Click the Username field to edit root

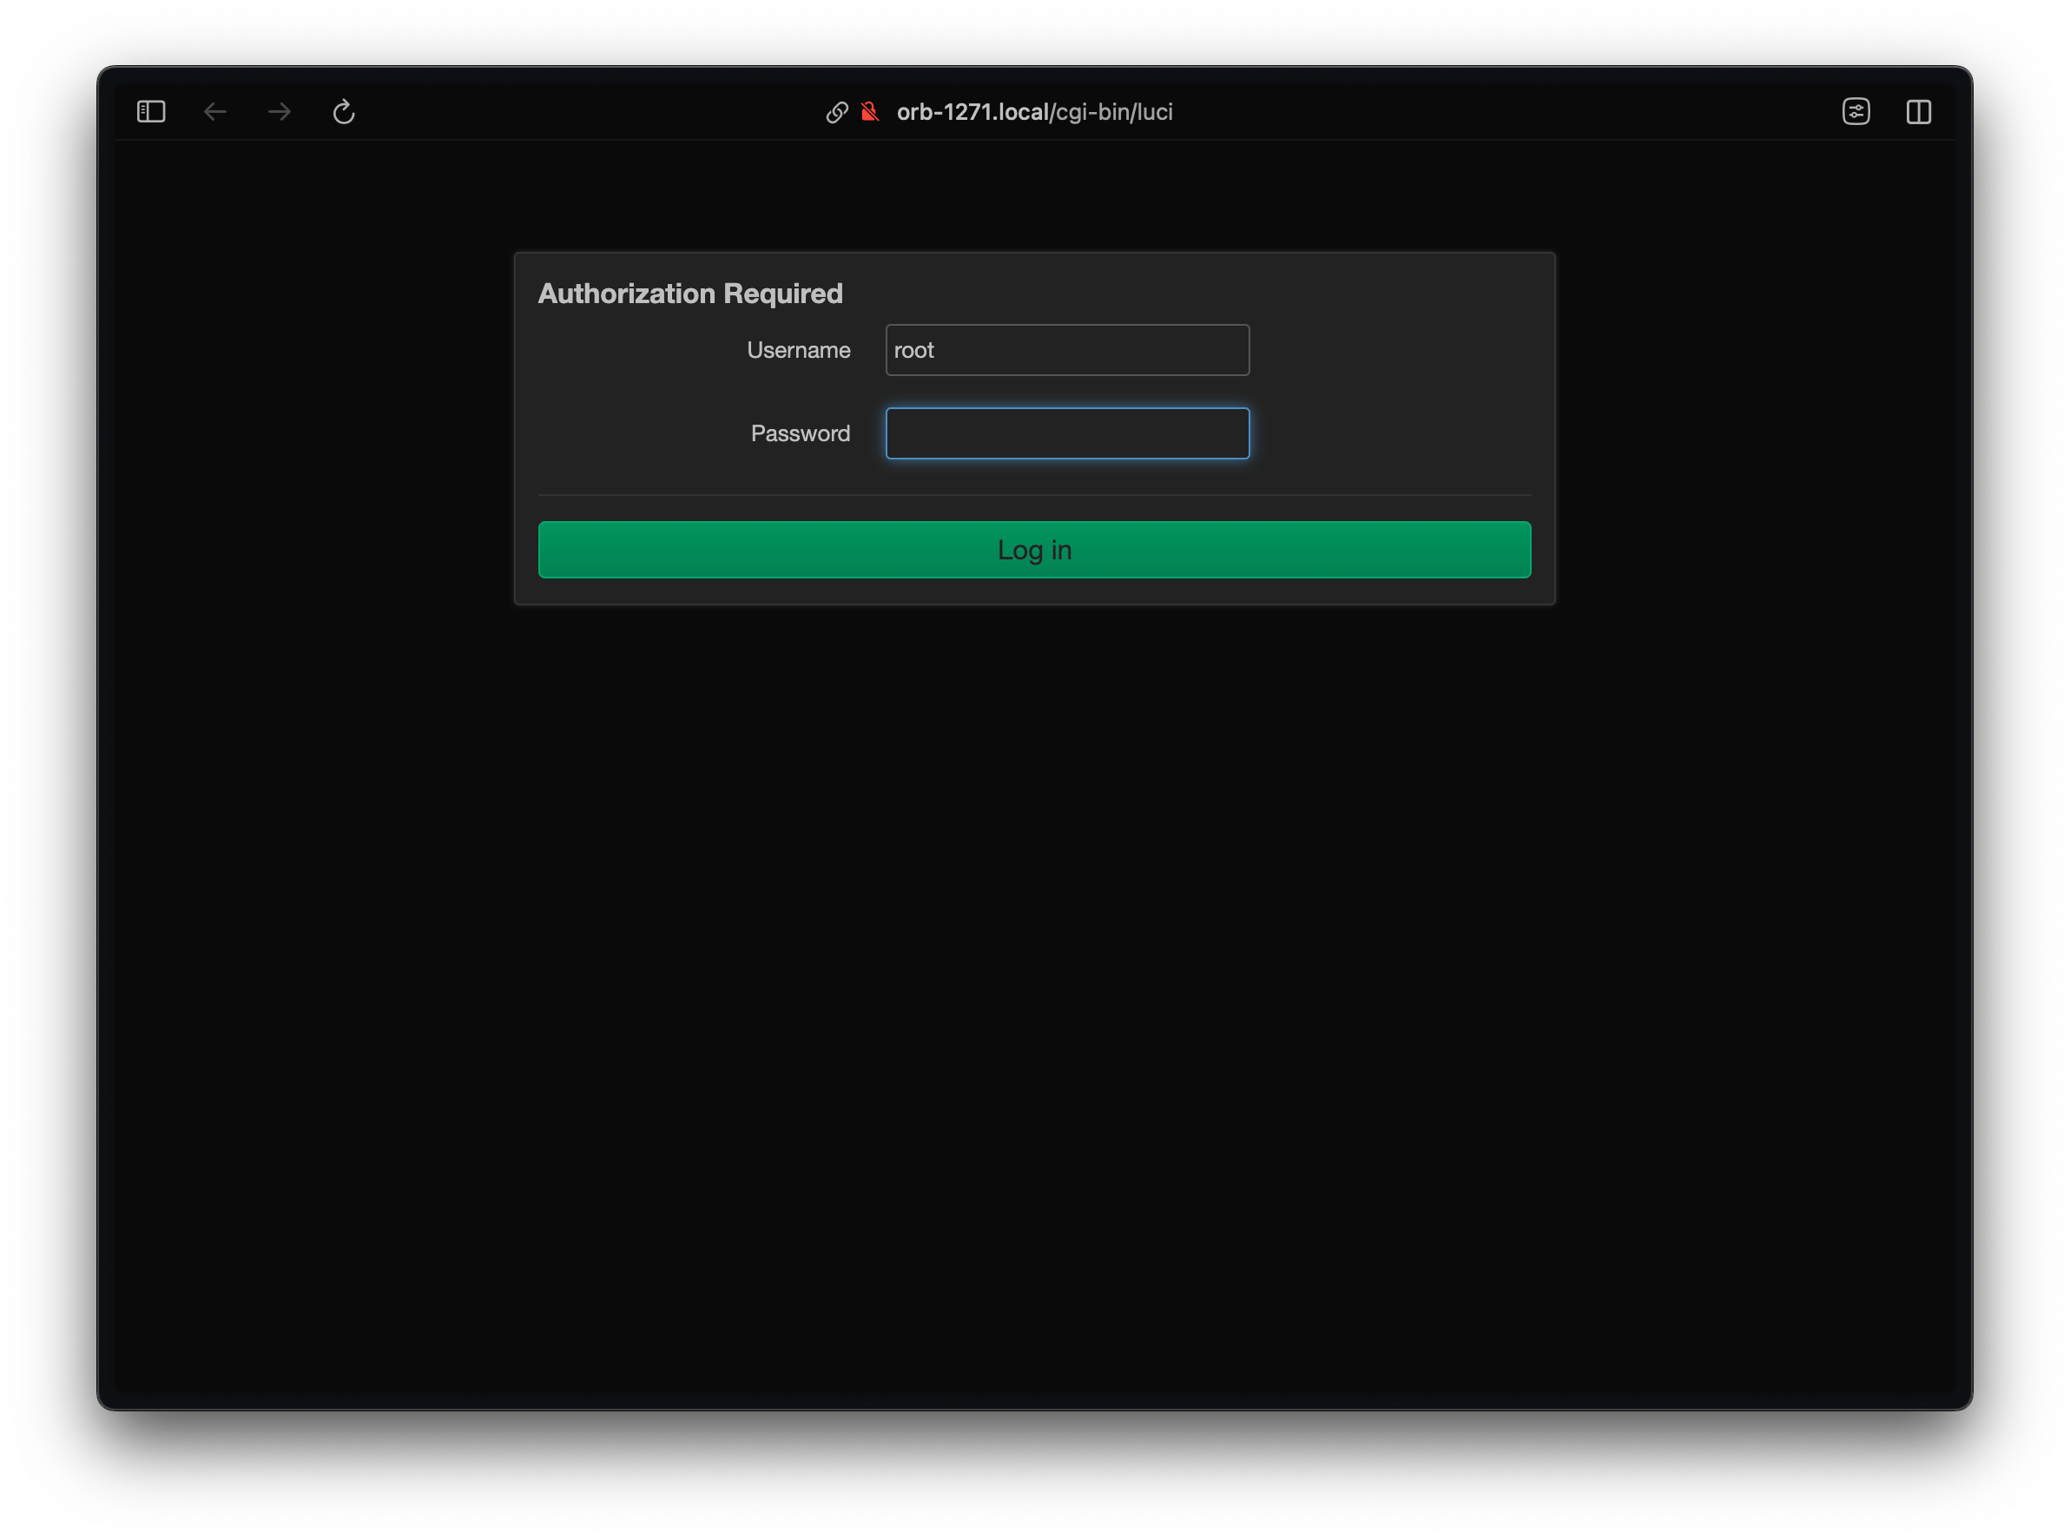[1067, 349]
